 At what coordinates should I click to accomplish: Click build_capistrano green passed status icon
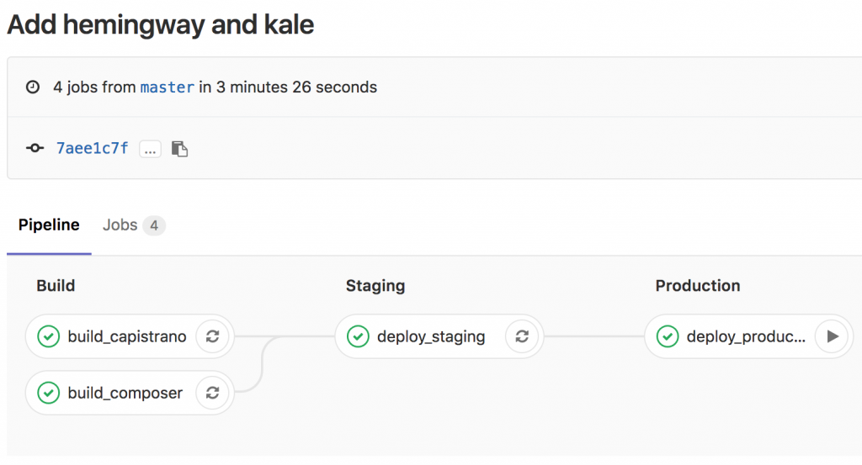[x=48, y=336]
